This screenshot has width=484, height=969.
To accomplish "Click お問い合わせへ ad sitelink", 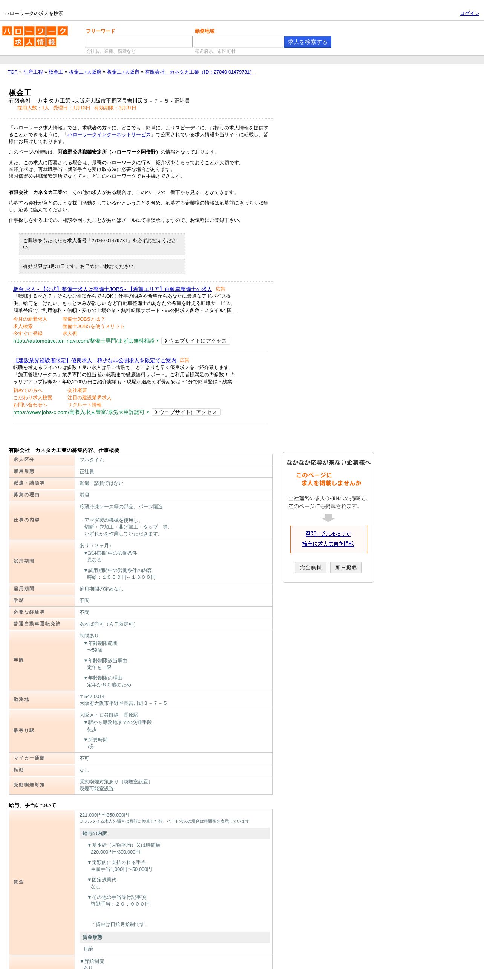I will [30, 405].
